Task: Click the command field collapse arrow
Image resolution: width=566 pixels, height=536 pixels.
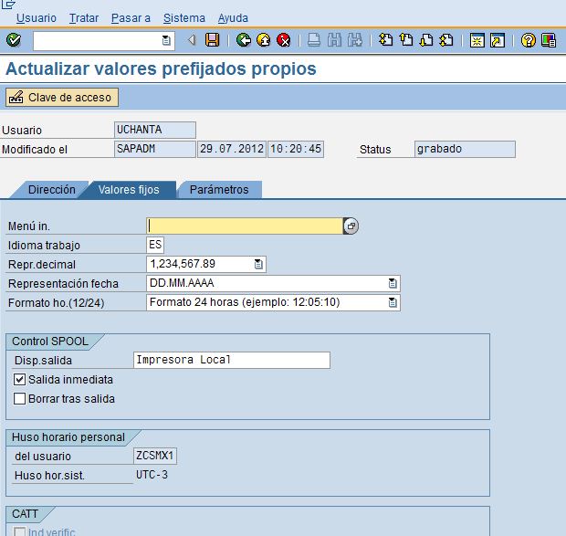Action: pos(192,40)
